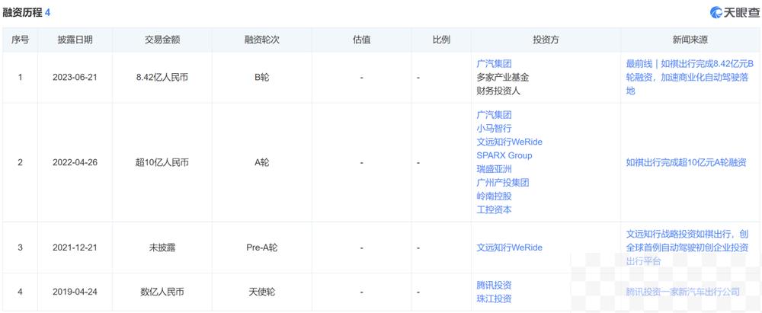Viewport: 762px width, 313px height.
Task: Click the 序号 column header
Action: pyautogui.click(x=20, y=40)
